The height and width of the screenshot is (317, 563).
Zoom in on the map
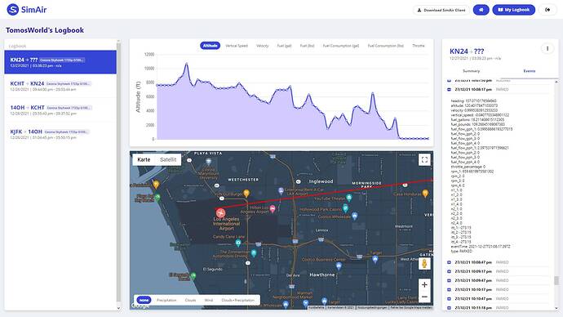point(424,284)
